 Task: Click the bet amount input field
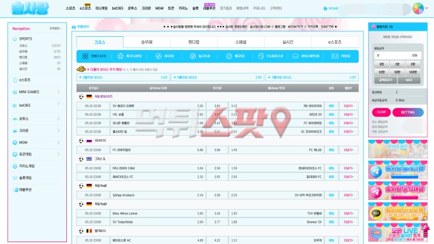392,55
